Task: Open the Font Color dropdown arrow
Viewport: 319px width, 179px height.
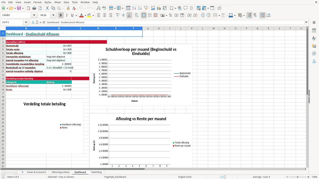Action: point(85,15)
